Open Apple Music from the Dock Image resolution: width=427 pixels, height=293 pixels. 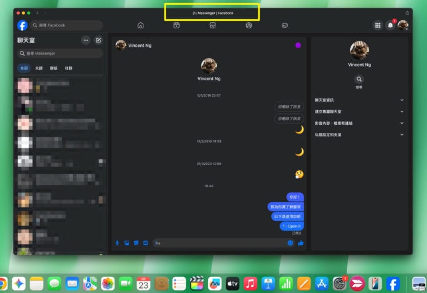pyautogui.click(x=250, y=283)
